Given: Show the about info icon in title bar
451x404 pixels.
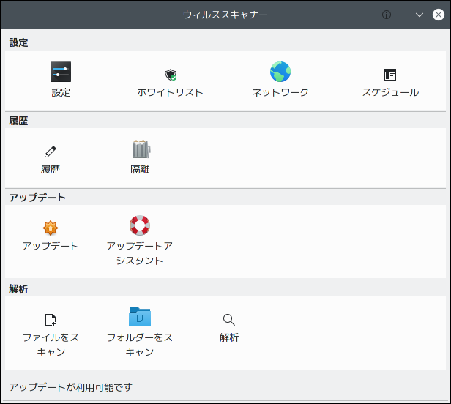Looking at the screenshot, I should 387,15.
